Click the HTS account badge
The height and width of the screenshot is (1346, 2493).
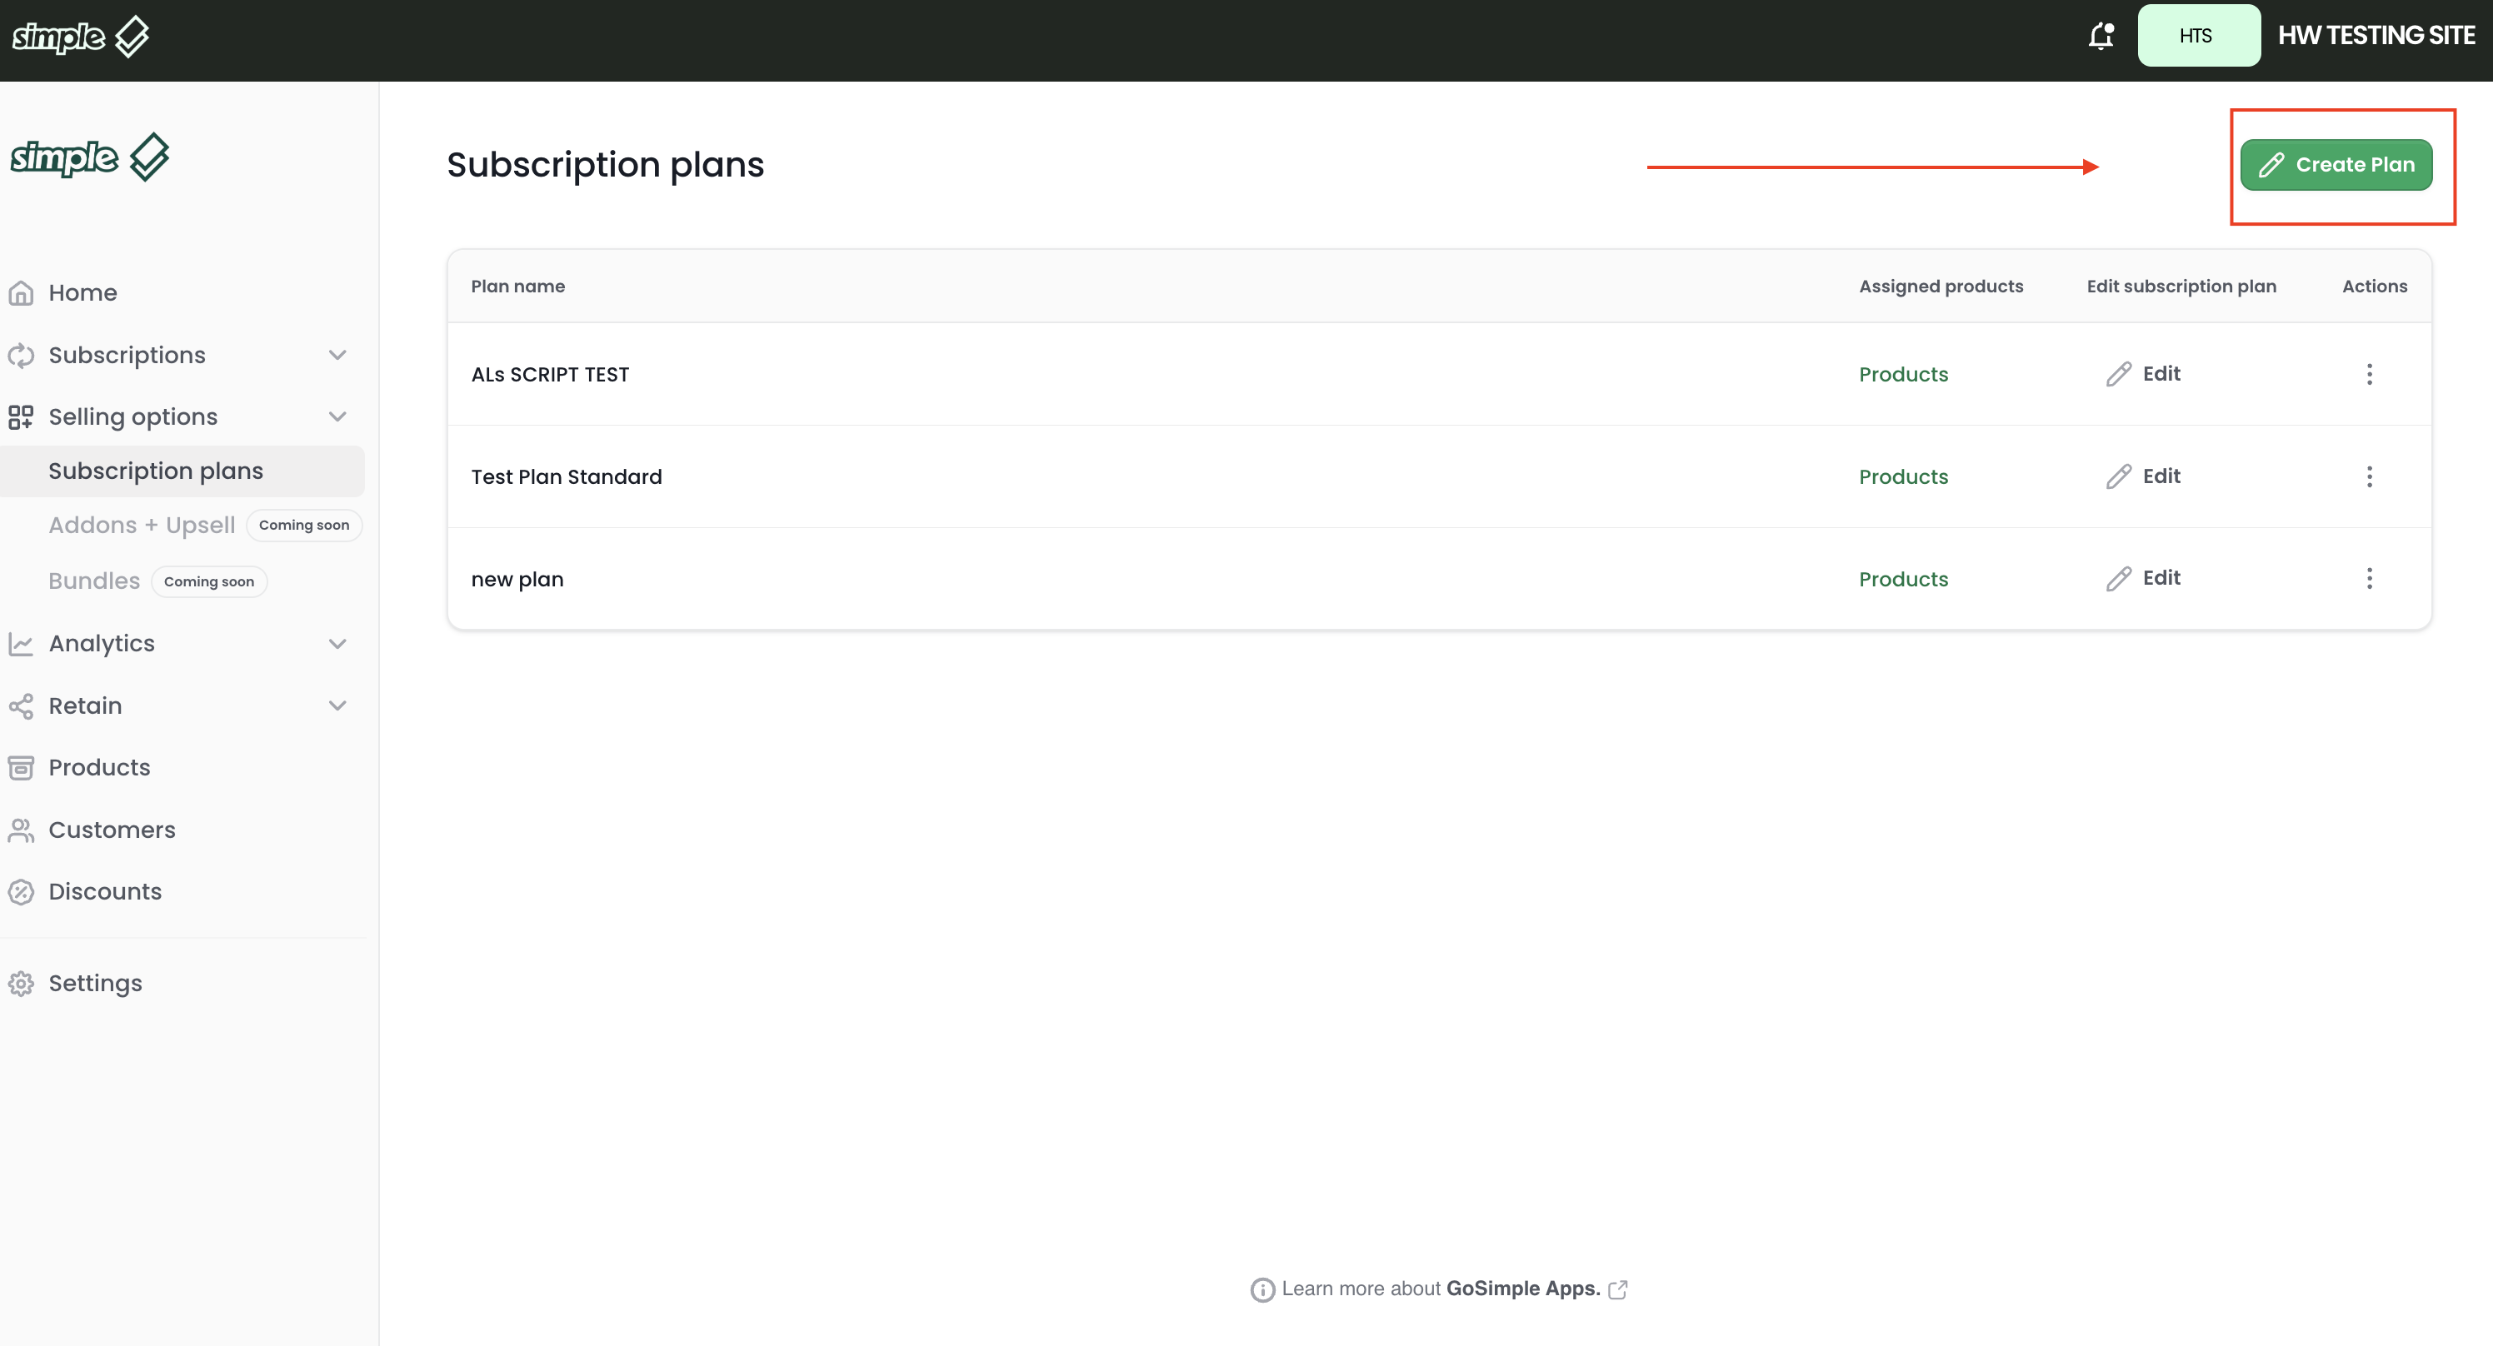(x=2198, y=36)
